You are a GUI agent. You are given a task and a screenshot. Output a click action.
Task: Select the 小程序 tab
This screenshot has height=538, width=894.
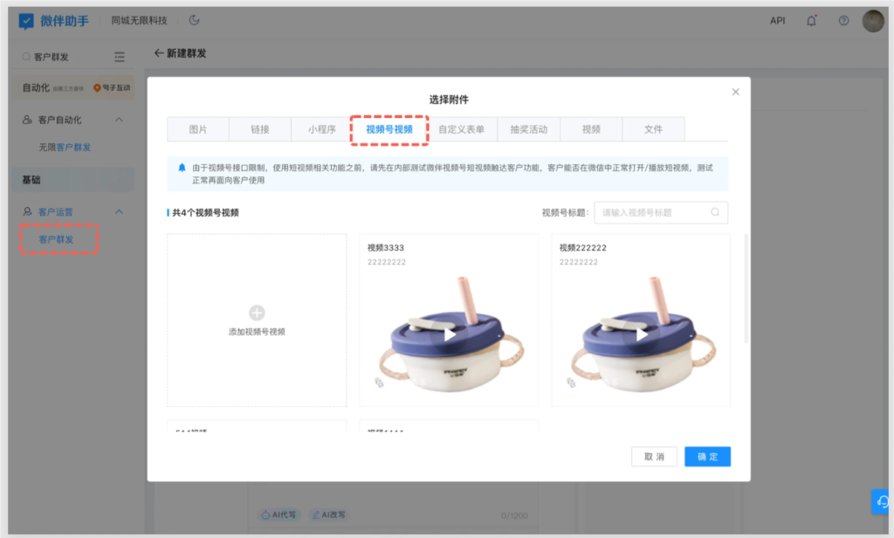[321, 129]
